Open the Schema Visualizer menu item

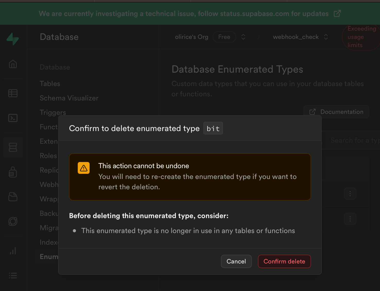point(69,98)
